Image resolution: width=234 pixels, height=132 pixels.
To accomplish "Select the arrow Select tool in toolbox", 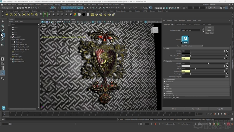I will [x=3, y=21].
